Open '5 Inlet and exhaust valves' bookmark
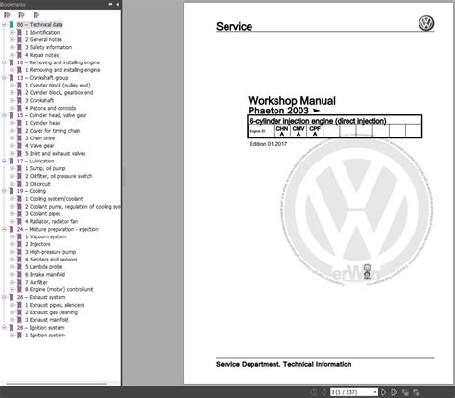The image size is (455, 398). point(56,154)
